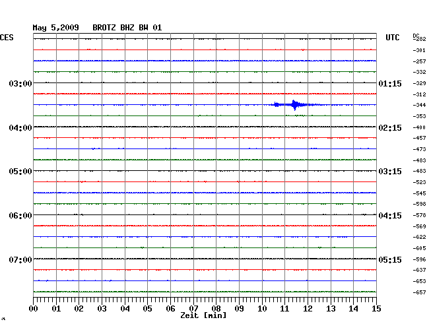
Task: Select the 06:00 time label on left axis
Action: pyautogui.click(x=20, y=216)
